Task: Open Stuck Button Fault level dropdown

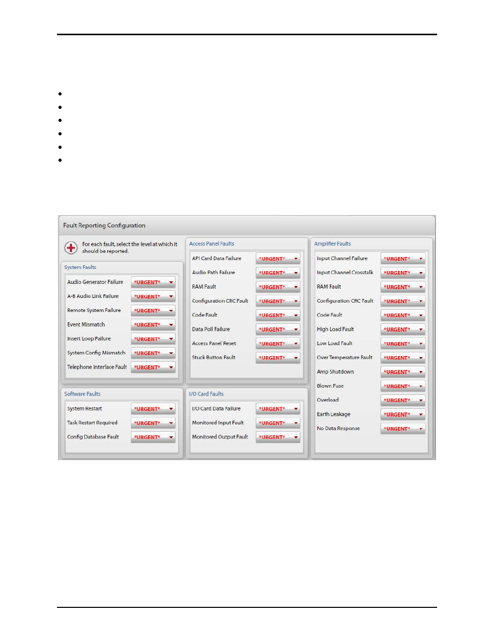Action: pyautogui.click(x=278, y=358)
